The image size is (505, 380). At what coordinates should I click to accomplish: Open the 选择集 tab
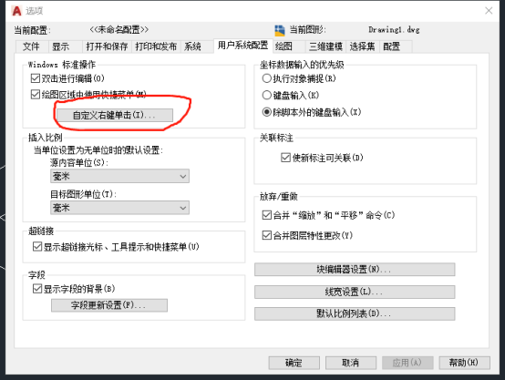362,46
